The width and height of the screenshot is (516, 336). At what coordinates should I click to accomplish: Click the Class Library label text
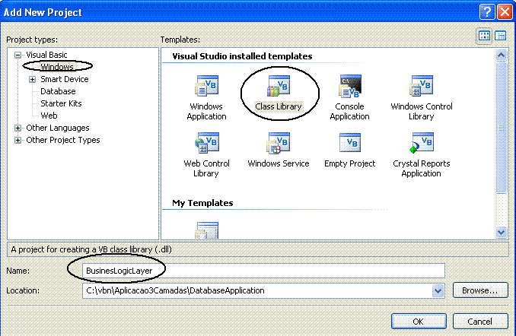[x=279, y=106]
